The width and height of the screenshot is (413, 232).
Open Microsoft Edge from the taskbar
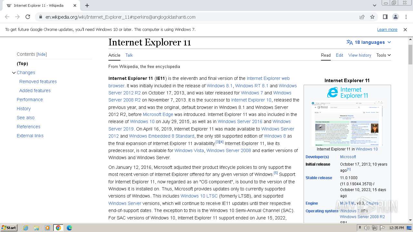(69, 228)
